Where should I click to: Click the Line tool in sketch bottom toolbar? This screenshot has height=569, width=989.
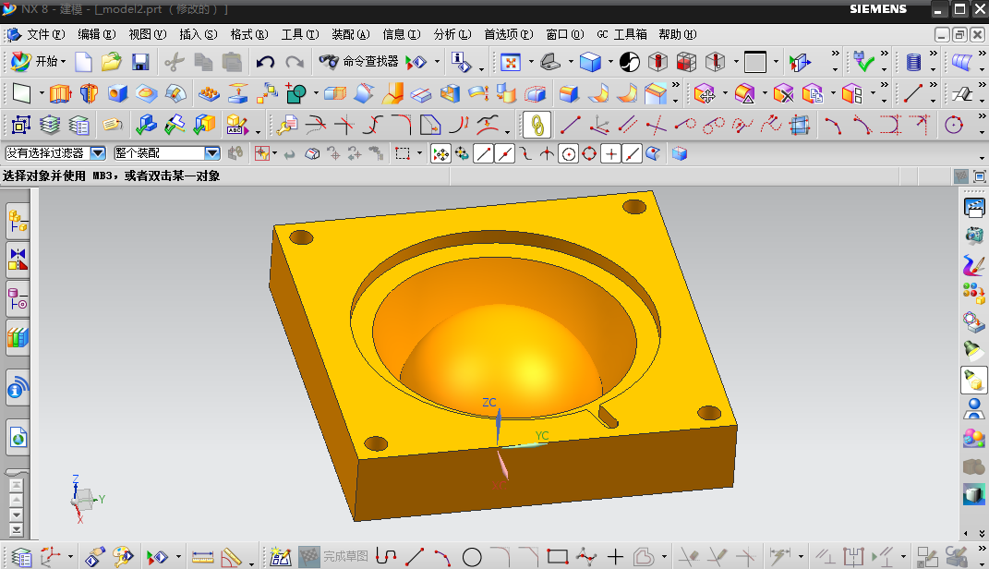[415, 557]
